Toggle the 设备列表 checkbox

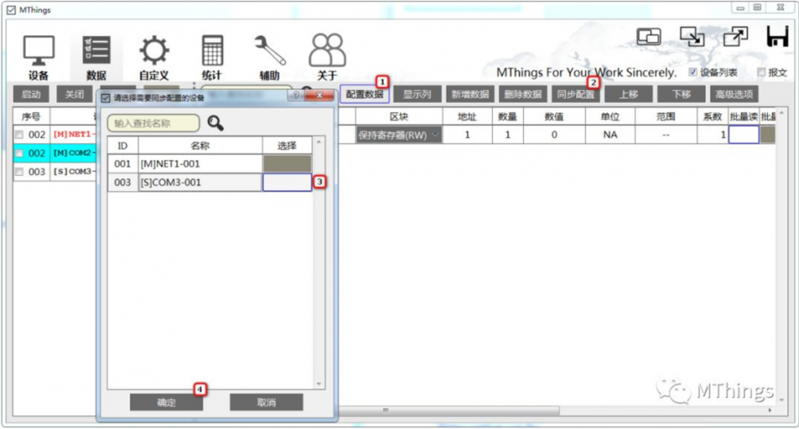click(692, 72)
